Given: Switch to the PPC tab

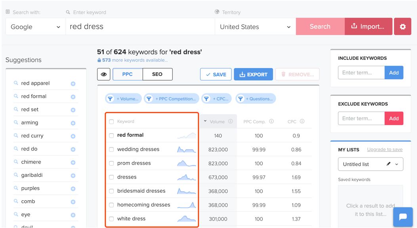Looking at the screenshot, I should [127, 74].
